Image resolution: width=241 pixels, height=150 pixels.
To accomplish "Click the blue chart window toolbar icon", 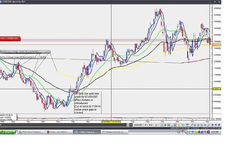I will click(x=187, y=125).
